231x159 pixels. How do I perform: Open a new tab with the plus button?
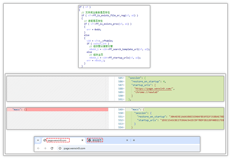coord(134,140)
